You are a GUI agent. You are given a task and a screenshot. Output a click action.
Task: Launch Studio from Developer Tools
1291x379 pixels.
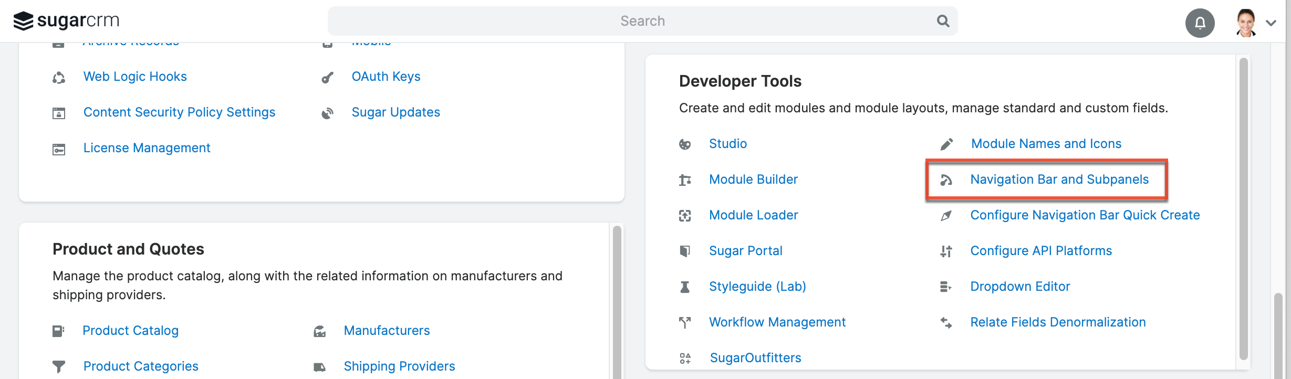pyautogui.click(x=728, y=144)
